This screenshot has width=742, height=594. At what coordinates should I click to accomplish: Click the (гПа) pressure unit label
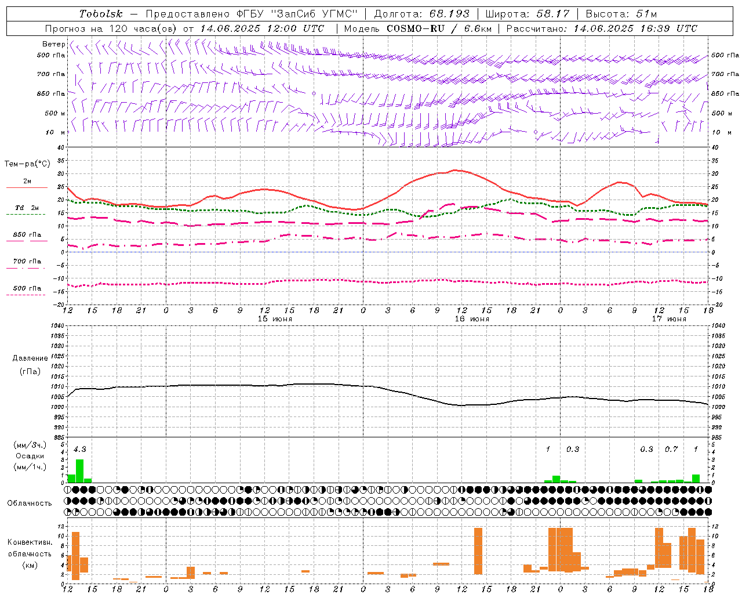pos(30,372)
